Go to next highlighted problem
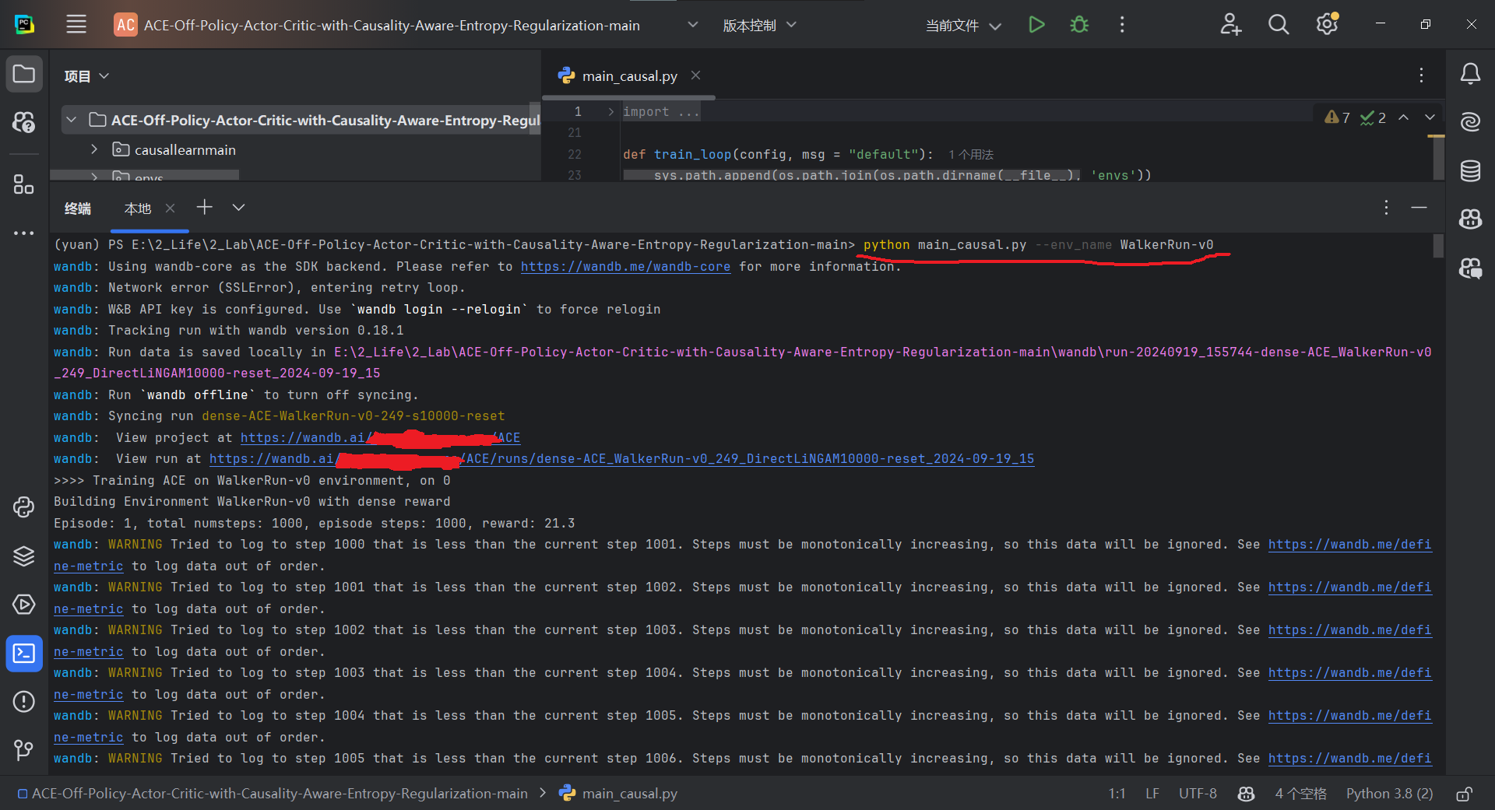Viewport: 1495px width, 810px height. pyautogui.click(x=1430, y=117)
